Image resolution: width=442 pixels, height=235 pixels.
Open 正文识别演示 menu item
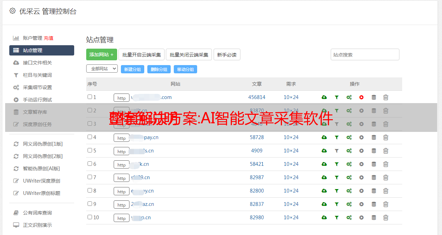pyautogui.click(x=37, y=225)
